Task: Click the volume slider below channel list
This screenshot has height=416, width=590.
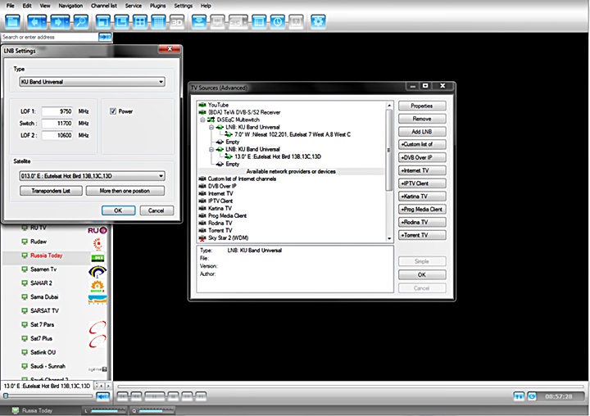Action: click(49, 396)
